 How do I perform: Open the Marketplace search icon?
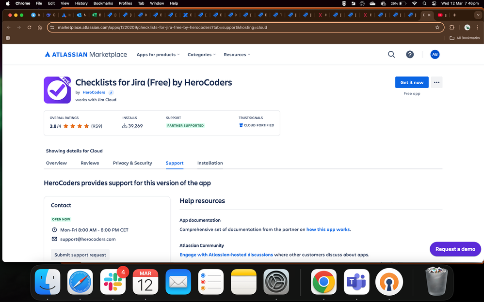point(391,55)
